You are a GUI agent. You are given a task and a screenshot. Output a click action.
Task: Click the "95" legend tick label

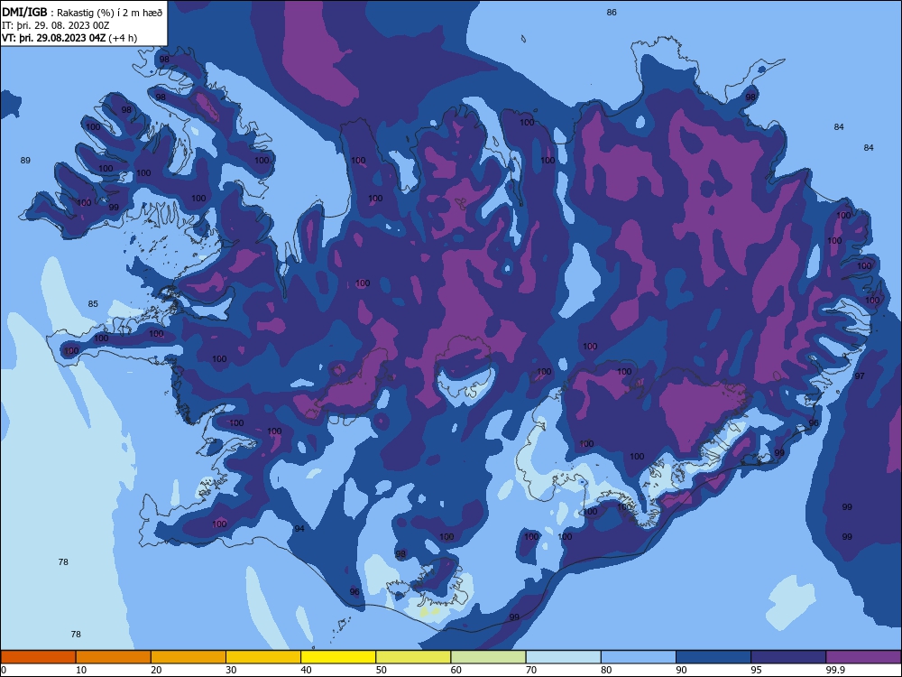tap(757, 670)
